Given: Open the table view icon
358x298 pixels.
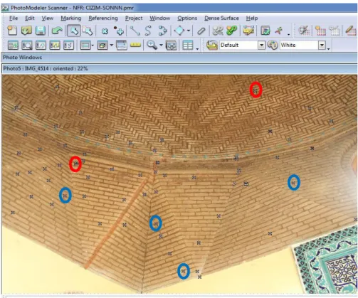Looking at the screenshot, I should tap(188, 45).
